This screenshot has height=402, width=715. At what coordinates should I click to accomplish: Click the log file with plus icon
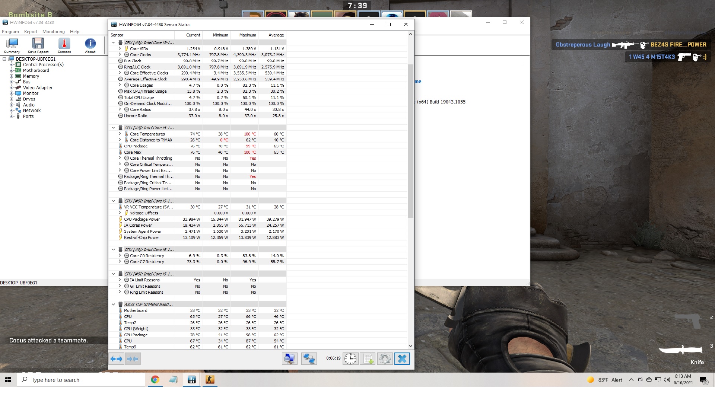(368, 359)
